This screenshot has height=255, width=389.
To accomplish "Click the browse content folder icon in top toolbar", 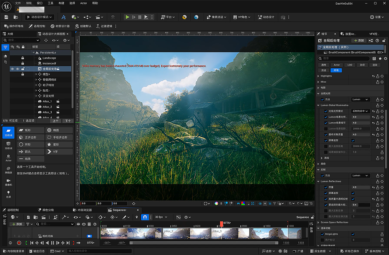I will coord(16,17).
